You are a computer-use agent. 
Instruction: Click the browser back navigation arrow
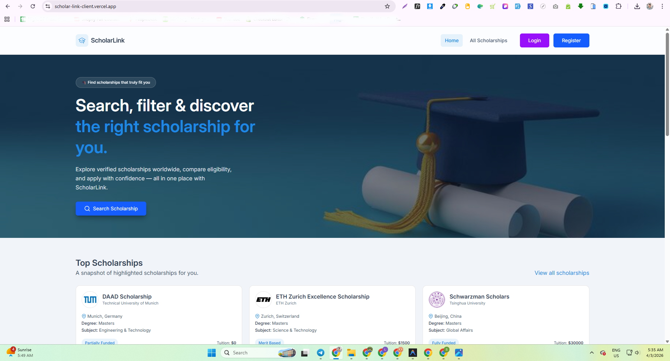pos(8,6)
